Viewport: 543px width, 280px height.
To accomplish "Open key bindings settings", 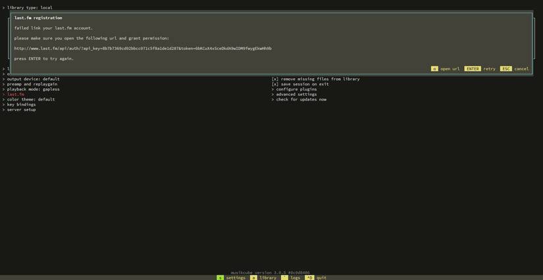I will pos(19,105).
